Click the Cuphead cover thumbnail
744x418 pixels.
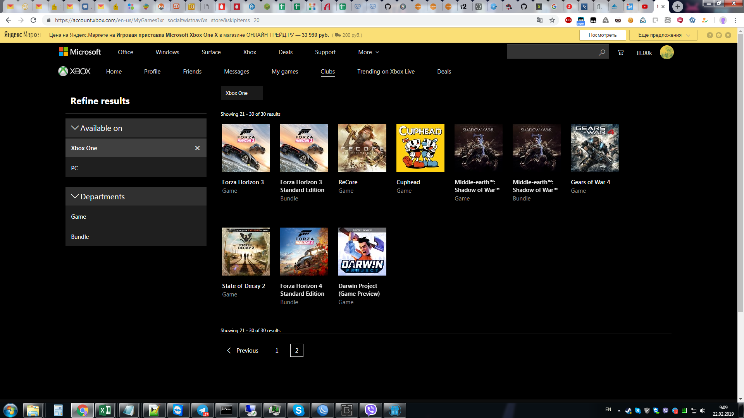pos(420,148)
